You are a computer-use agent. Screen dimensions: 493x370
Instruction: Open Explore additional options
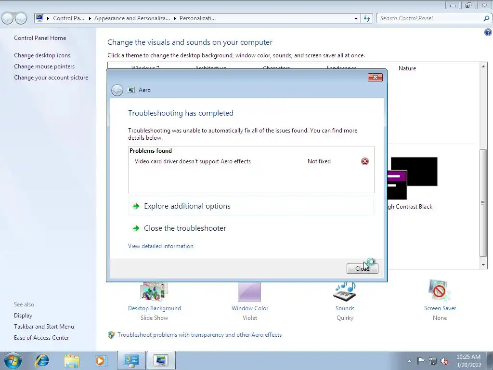coord(251,206)
